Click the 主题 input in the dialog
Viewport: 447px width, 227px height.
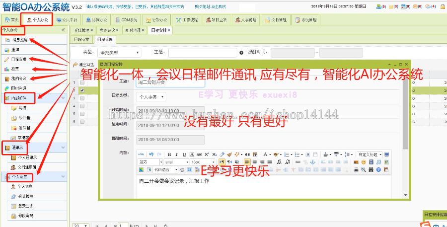coord(170,82)
